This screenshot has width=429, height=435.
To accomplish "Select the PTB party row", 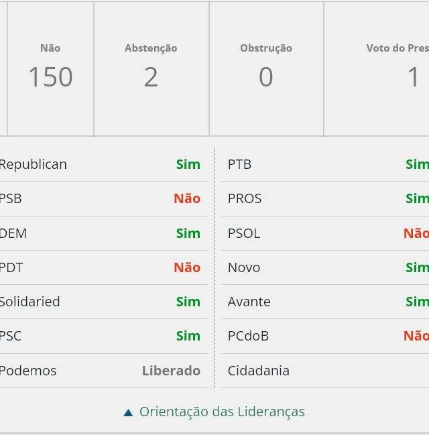I will [x=326, y=164].
